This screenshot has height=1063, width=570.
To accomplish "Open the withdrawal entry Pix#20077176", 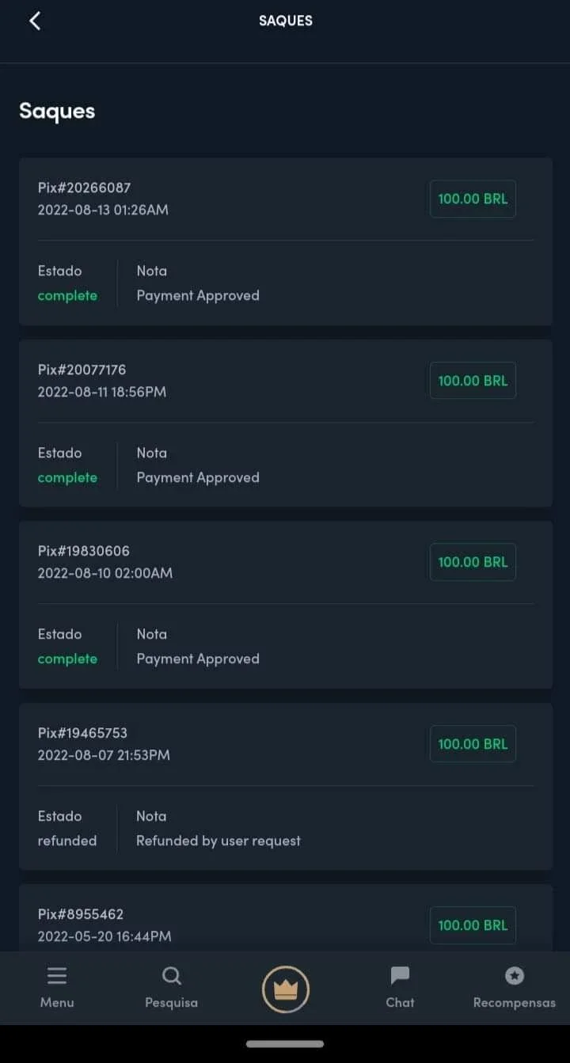I will coord(286,423).
